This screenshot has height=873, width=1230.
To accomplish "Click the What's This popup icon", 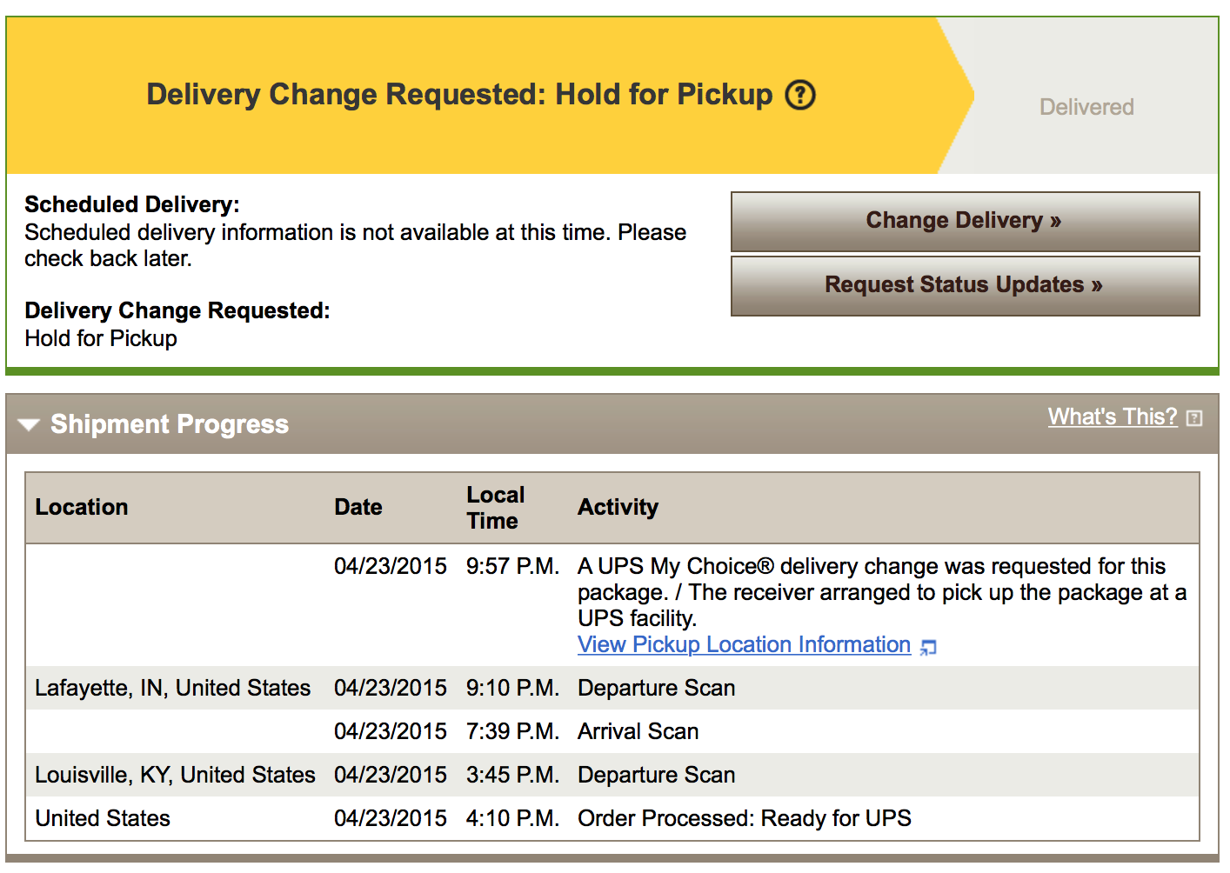I will [x=1194, y=418].
